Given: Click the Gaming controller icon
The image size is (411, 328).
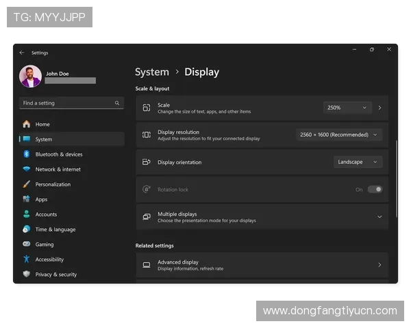Looking at the screenshot, I should (x=27, y=245).
